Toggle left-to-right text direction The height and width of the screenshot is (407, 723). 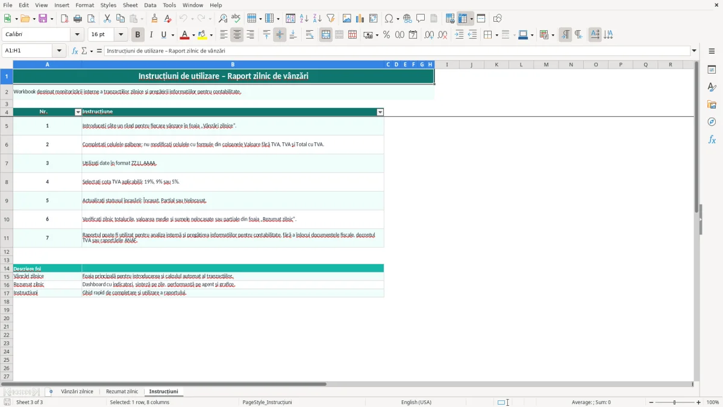point(565,35)
